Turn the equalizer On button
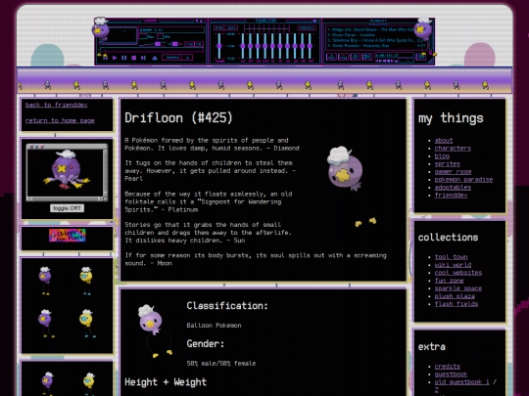Image resolution: width=529 pixels, height=396 pixels. (219, 27)
